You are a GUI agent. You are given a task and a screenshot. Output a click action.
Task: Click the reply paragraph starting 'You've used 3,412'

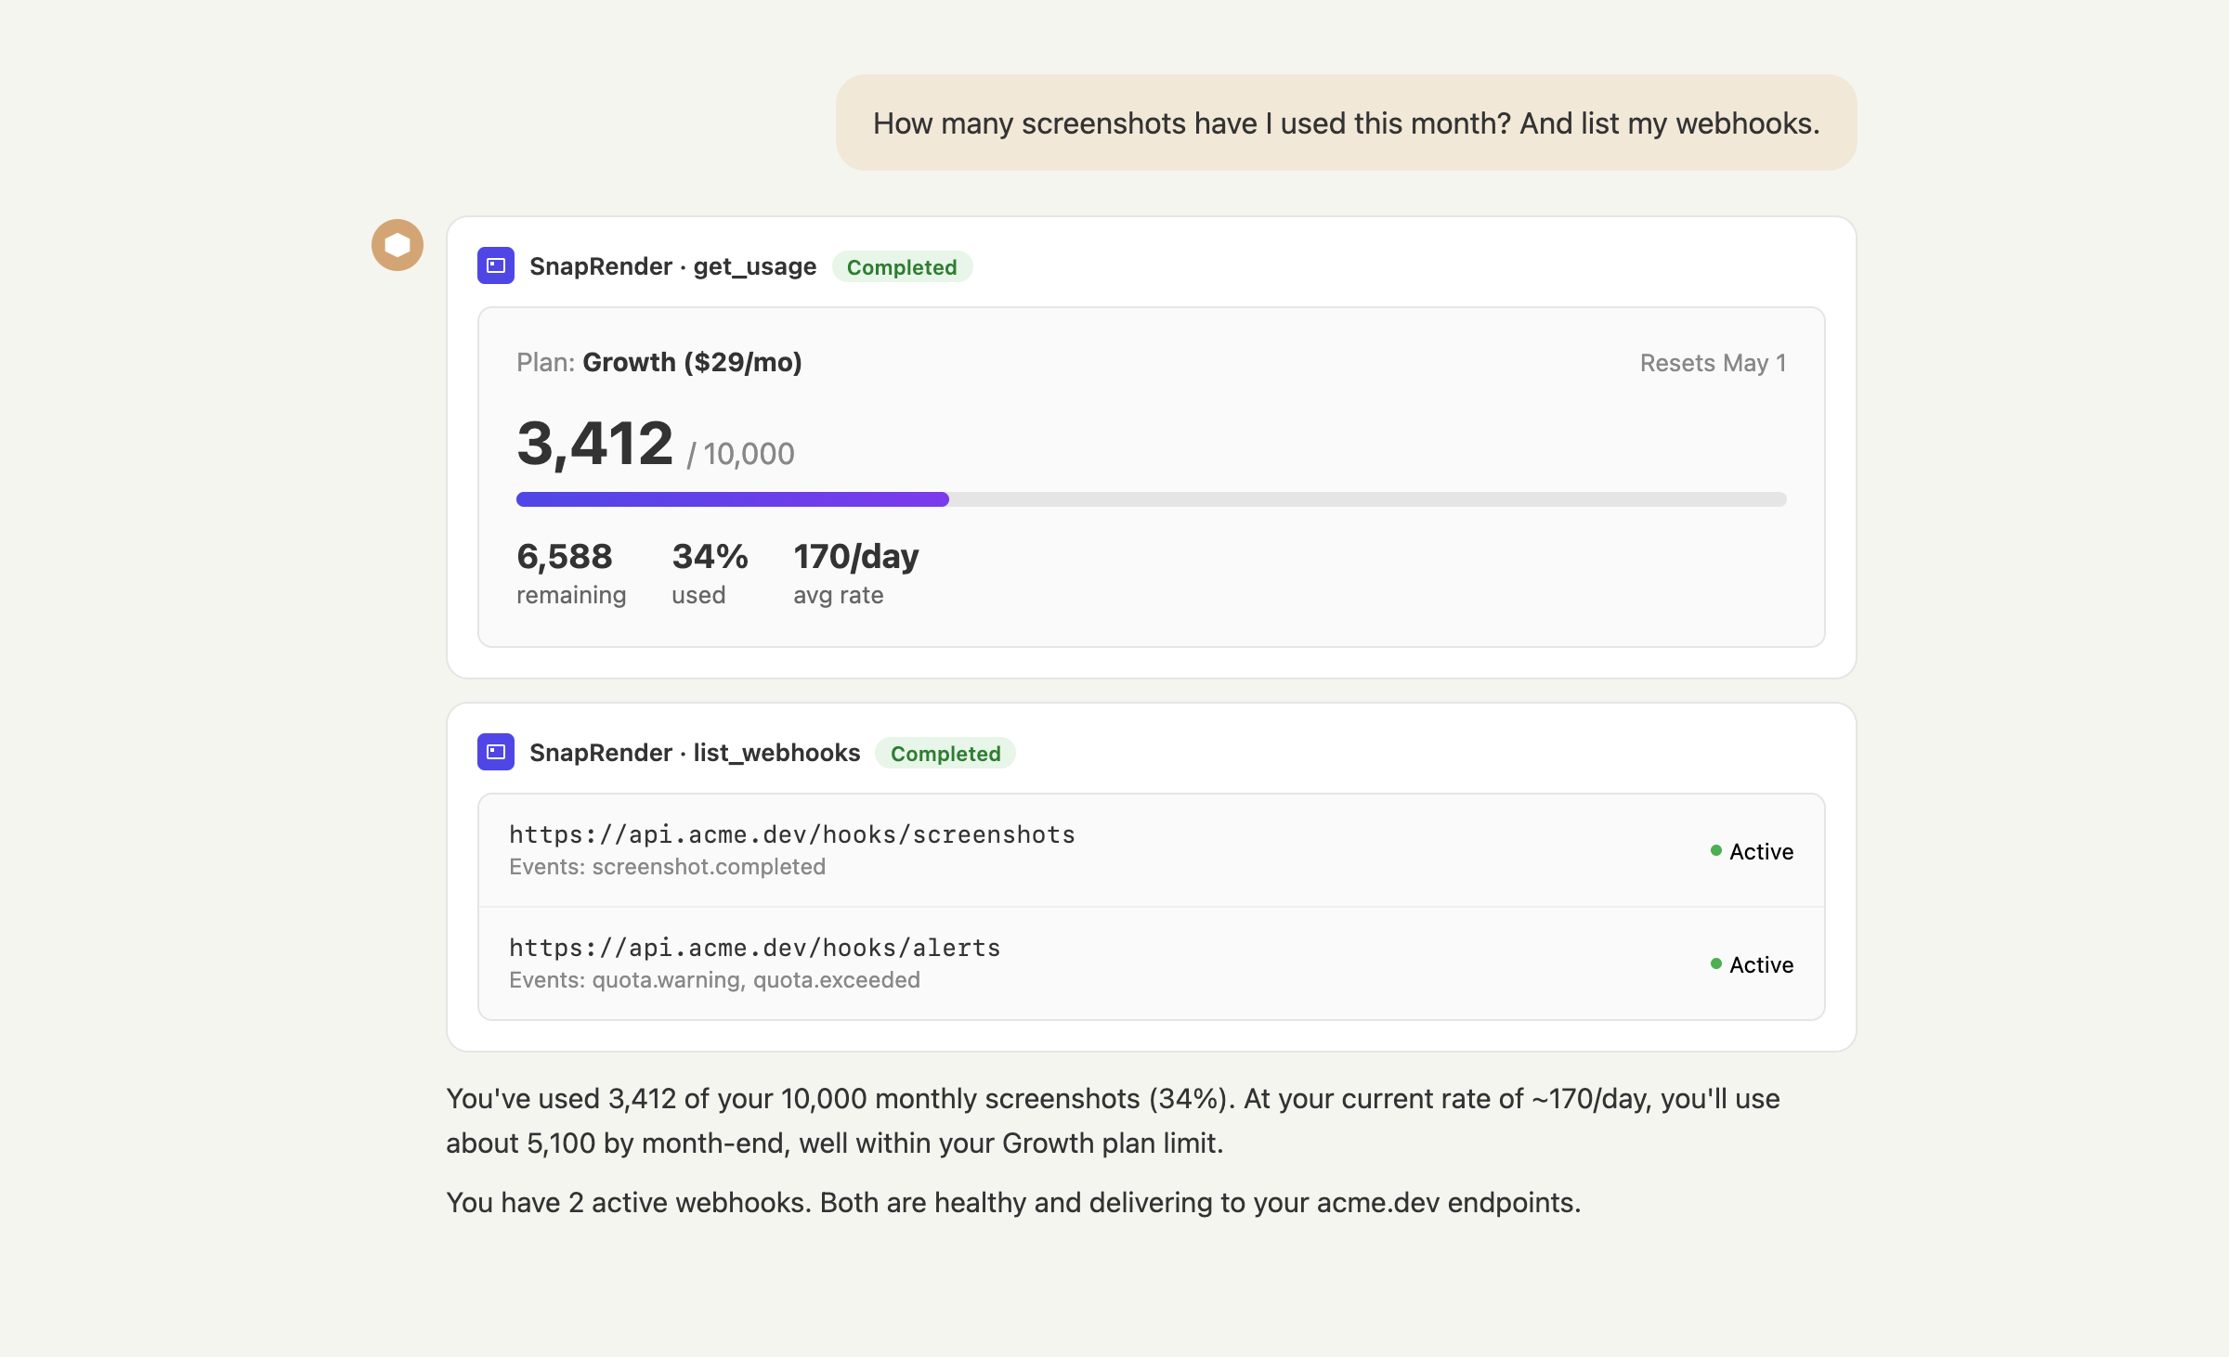pos(1113,1120)
